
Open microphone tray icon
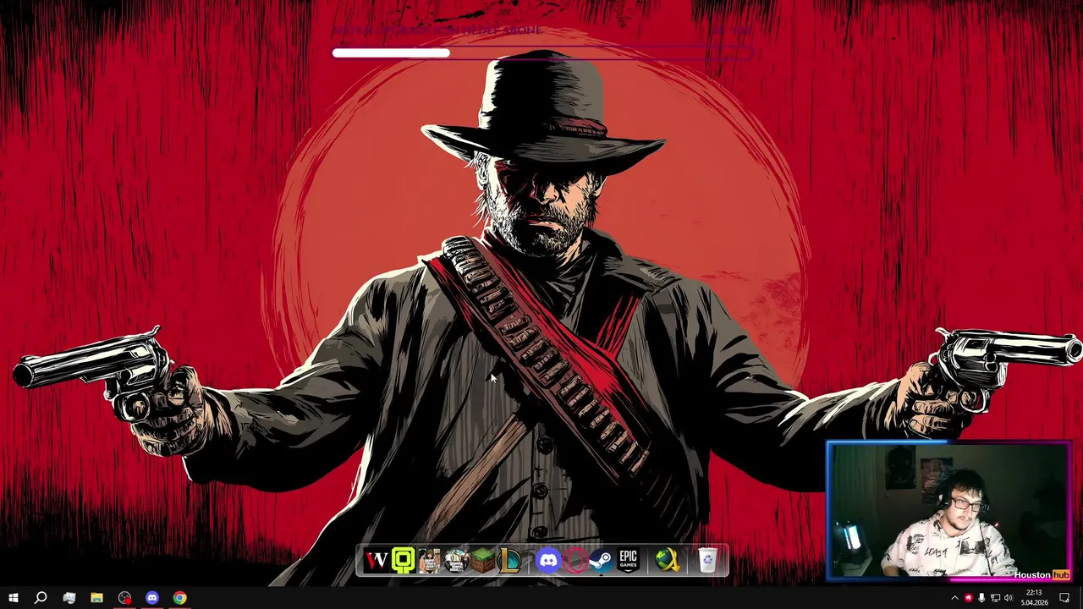point(981,598)
